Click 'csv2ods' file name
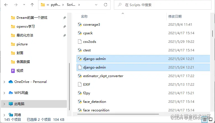The width and height of the screenshot is (215, 123). (90, 41)
